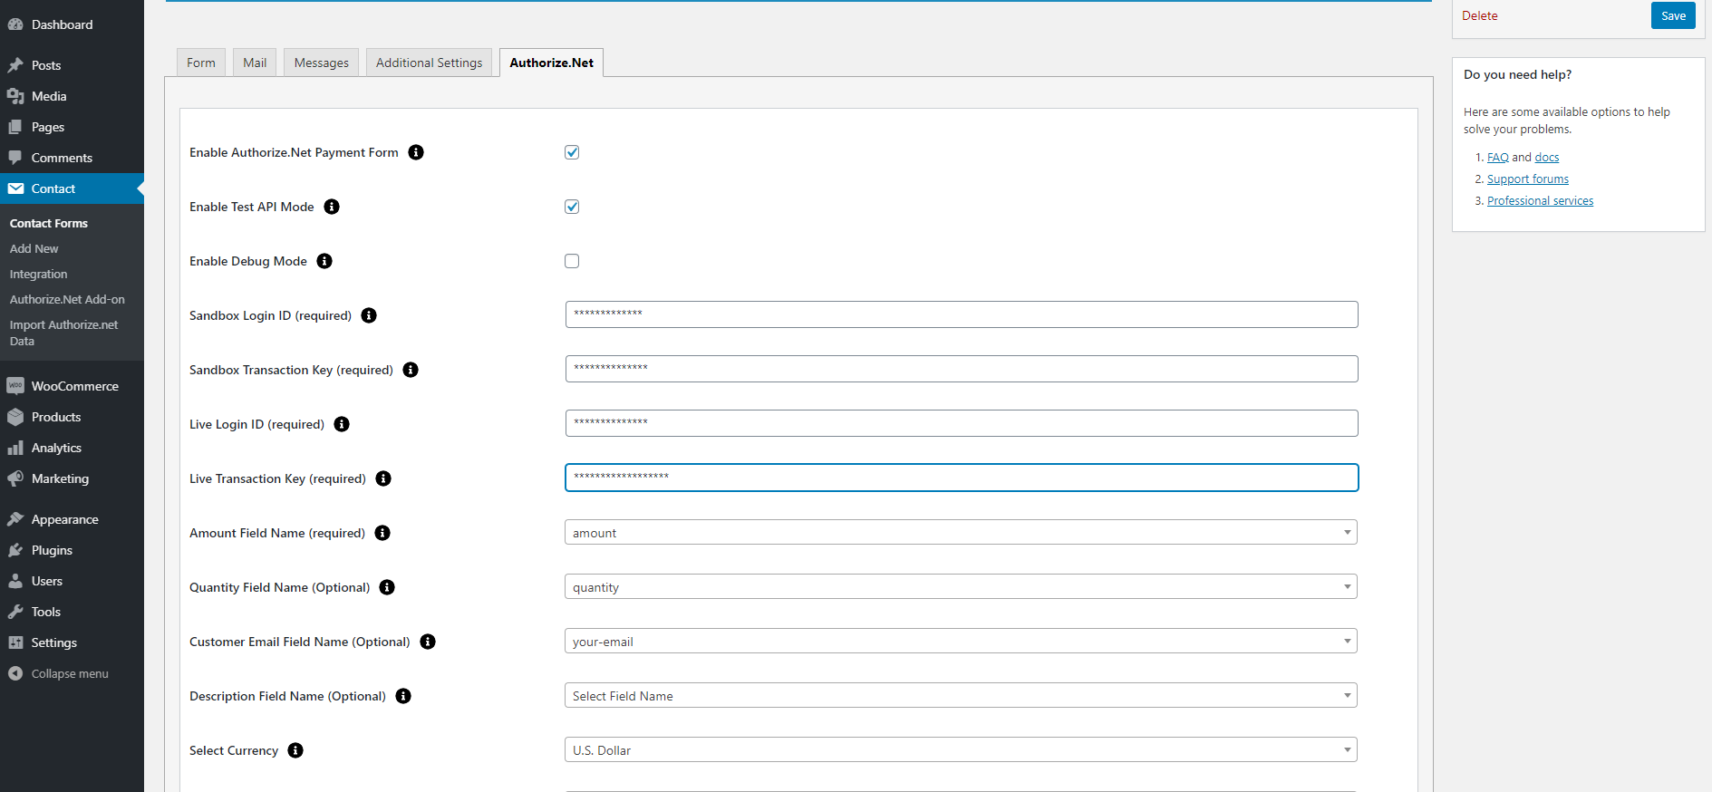Click the Settings icon in sidebar
The width and height of the screenshot is (1712, 792).
(x=15, y=642)
